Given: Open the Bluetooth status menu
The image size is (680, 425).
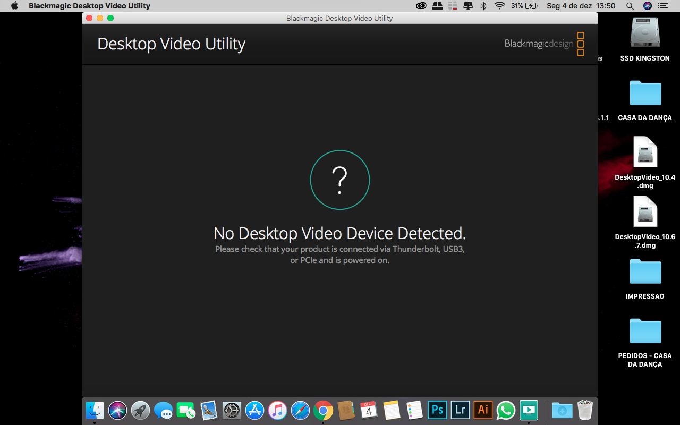Looking at the screenshot, I should [x=483, y=6].
